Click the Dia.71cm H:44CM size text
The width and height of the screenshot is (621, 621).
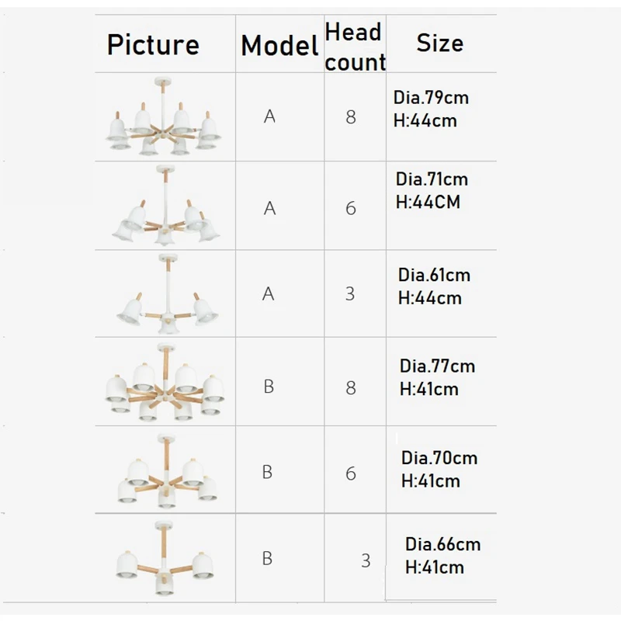[432, 190]
